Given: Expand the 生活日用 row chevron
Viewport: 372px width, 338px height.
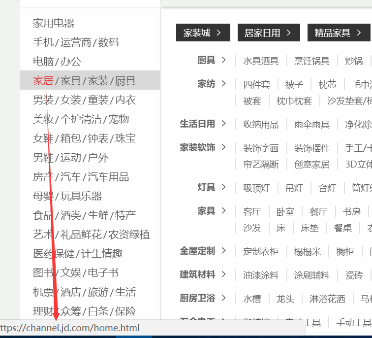Looking at the screenshot, I should pyautogui.click(x=224, y=123).
